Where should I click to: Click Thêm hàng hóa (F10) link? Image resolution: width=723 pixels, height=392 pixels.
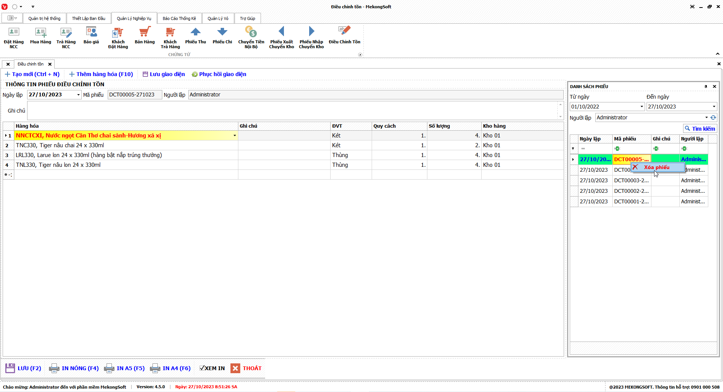coord(101,74)
